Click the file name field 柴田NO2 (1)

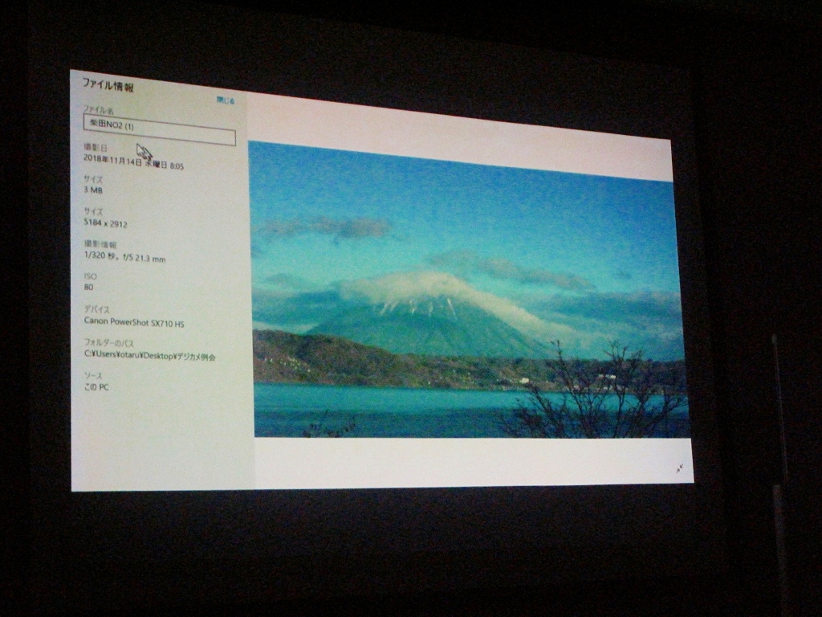click(159, 129)
